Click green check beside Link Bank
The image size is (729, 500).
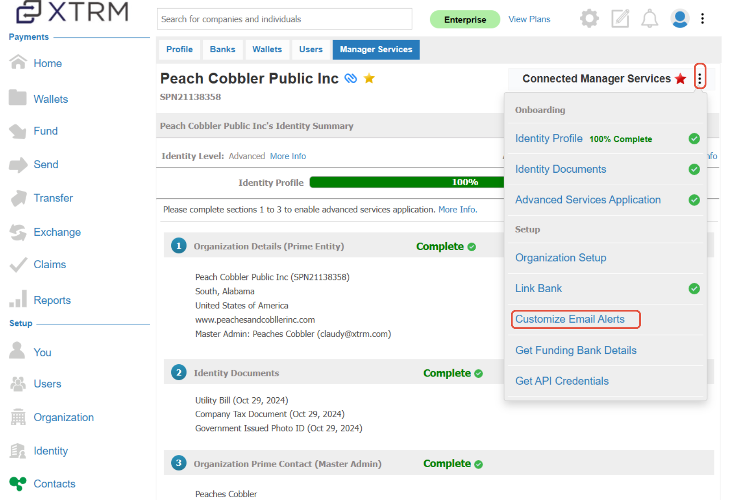tap(694, 289)
